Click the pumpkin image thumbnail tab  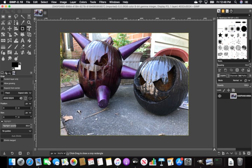pos(38,13)
